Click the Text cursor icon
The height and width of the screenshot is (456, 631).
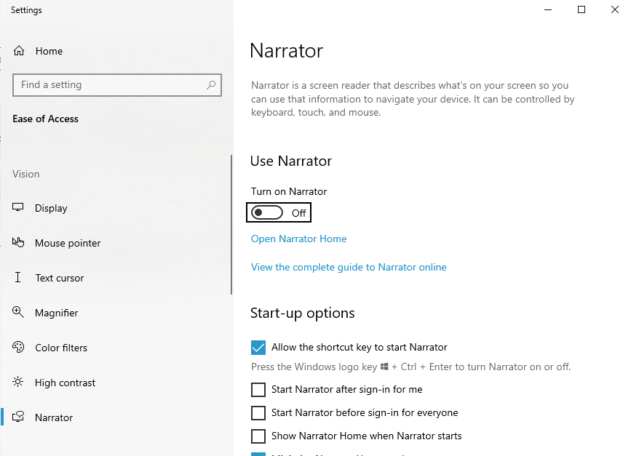click(17, 278)
